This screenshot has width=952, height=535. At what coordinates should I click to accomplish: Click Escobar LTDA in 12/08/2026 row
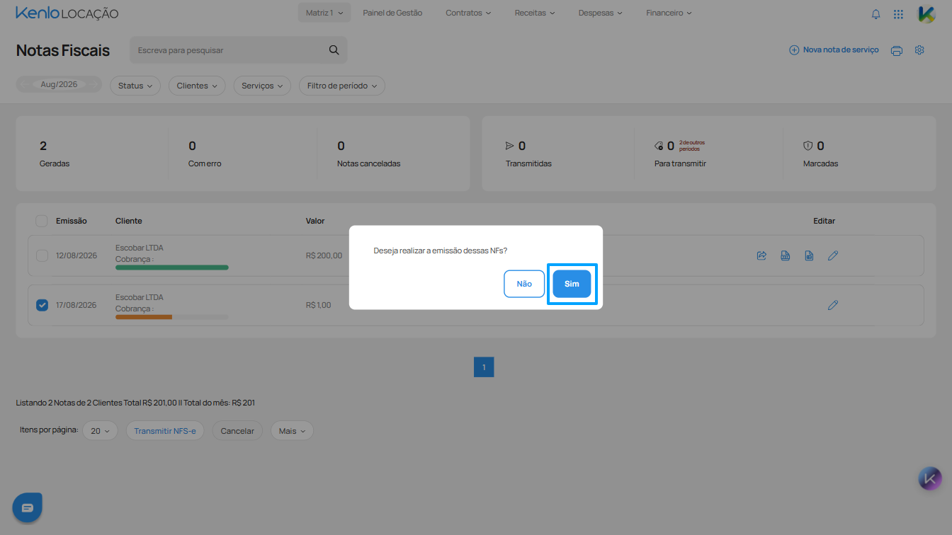(x=140, y=248)
